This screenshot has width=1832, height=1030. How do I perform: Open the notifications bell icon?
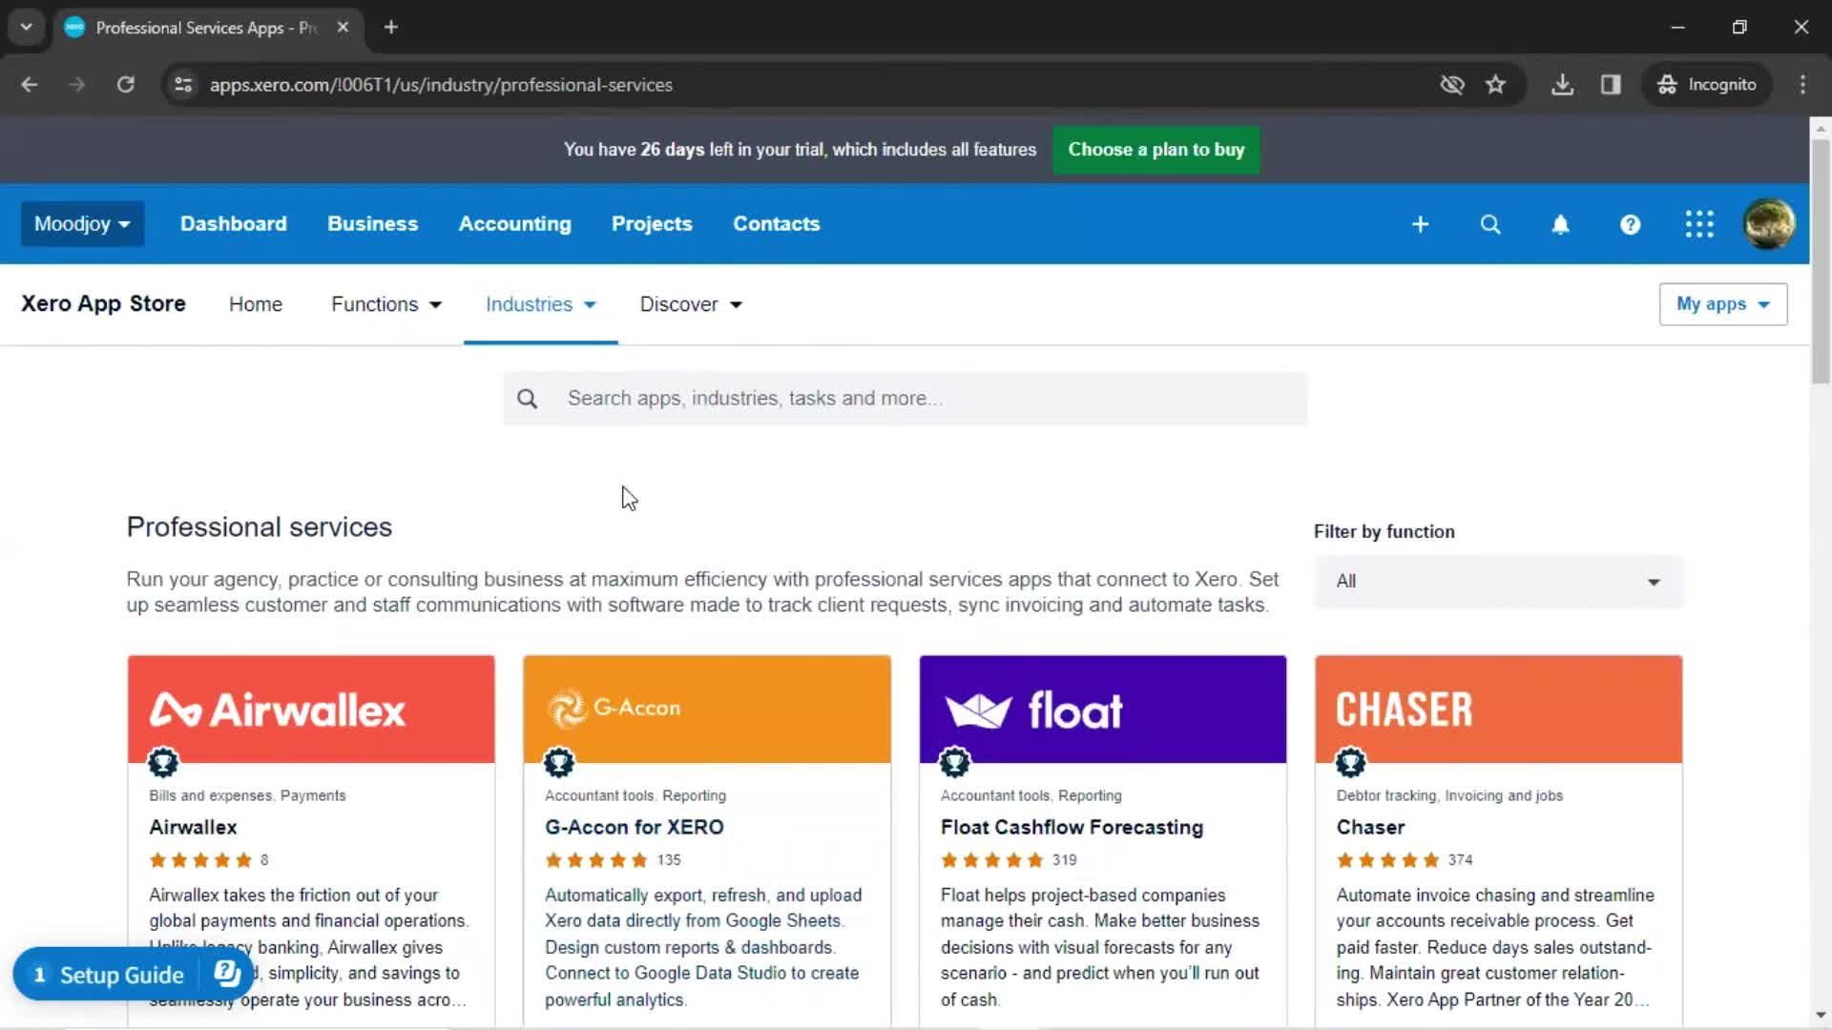(x=1560, y=224)
